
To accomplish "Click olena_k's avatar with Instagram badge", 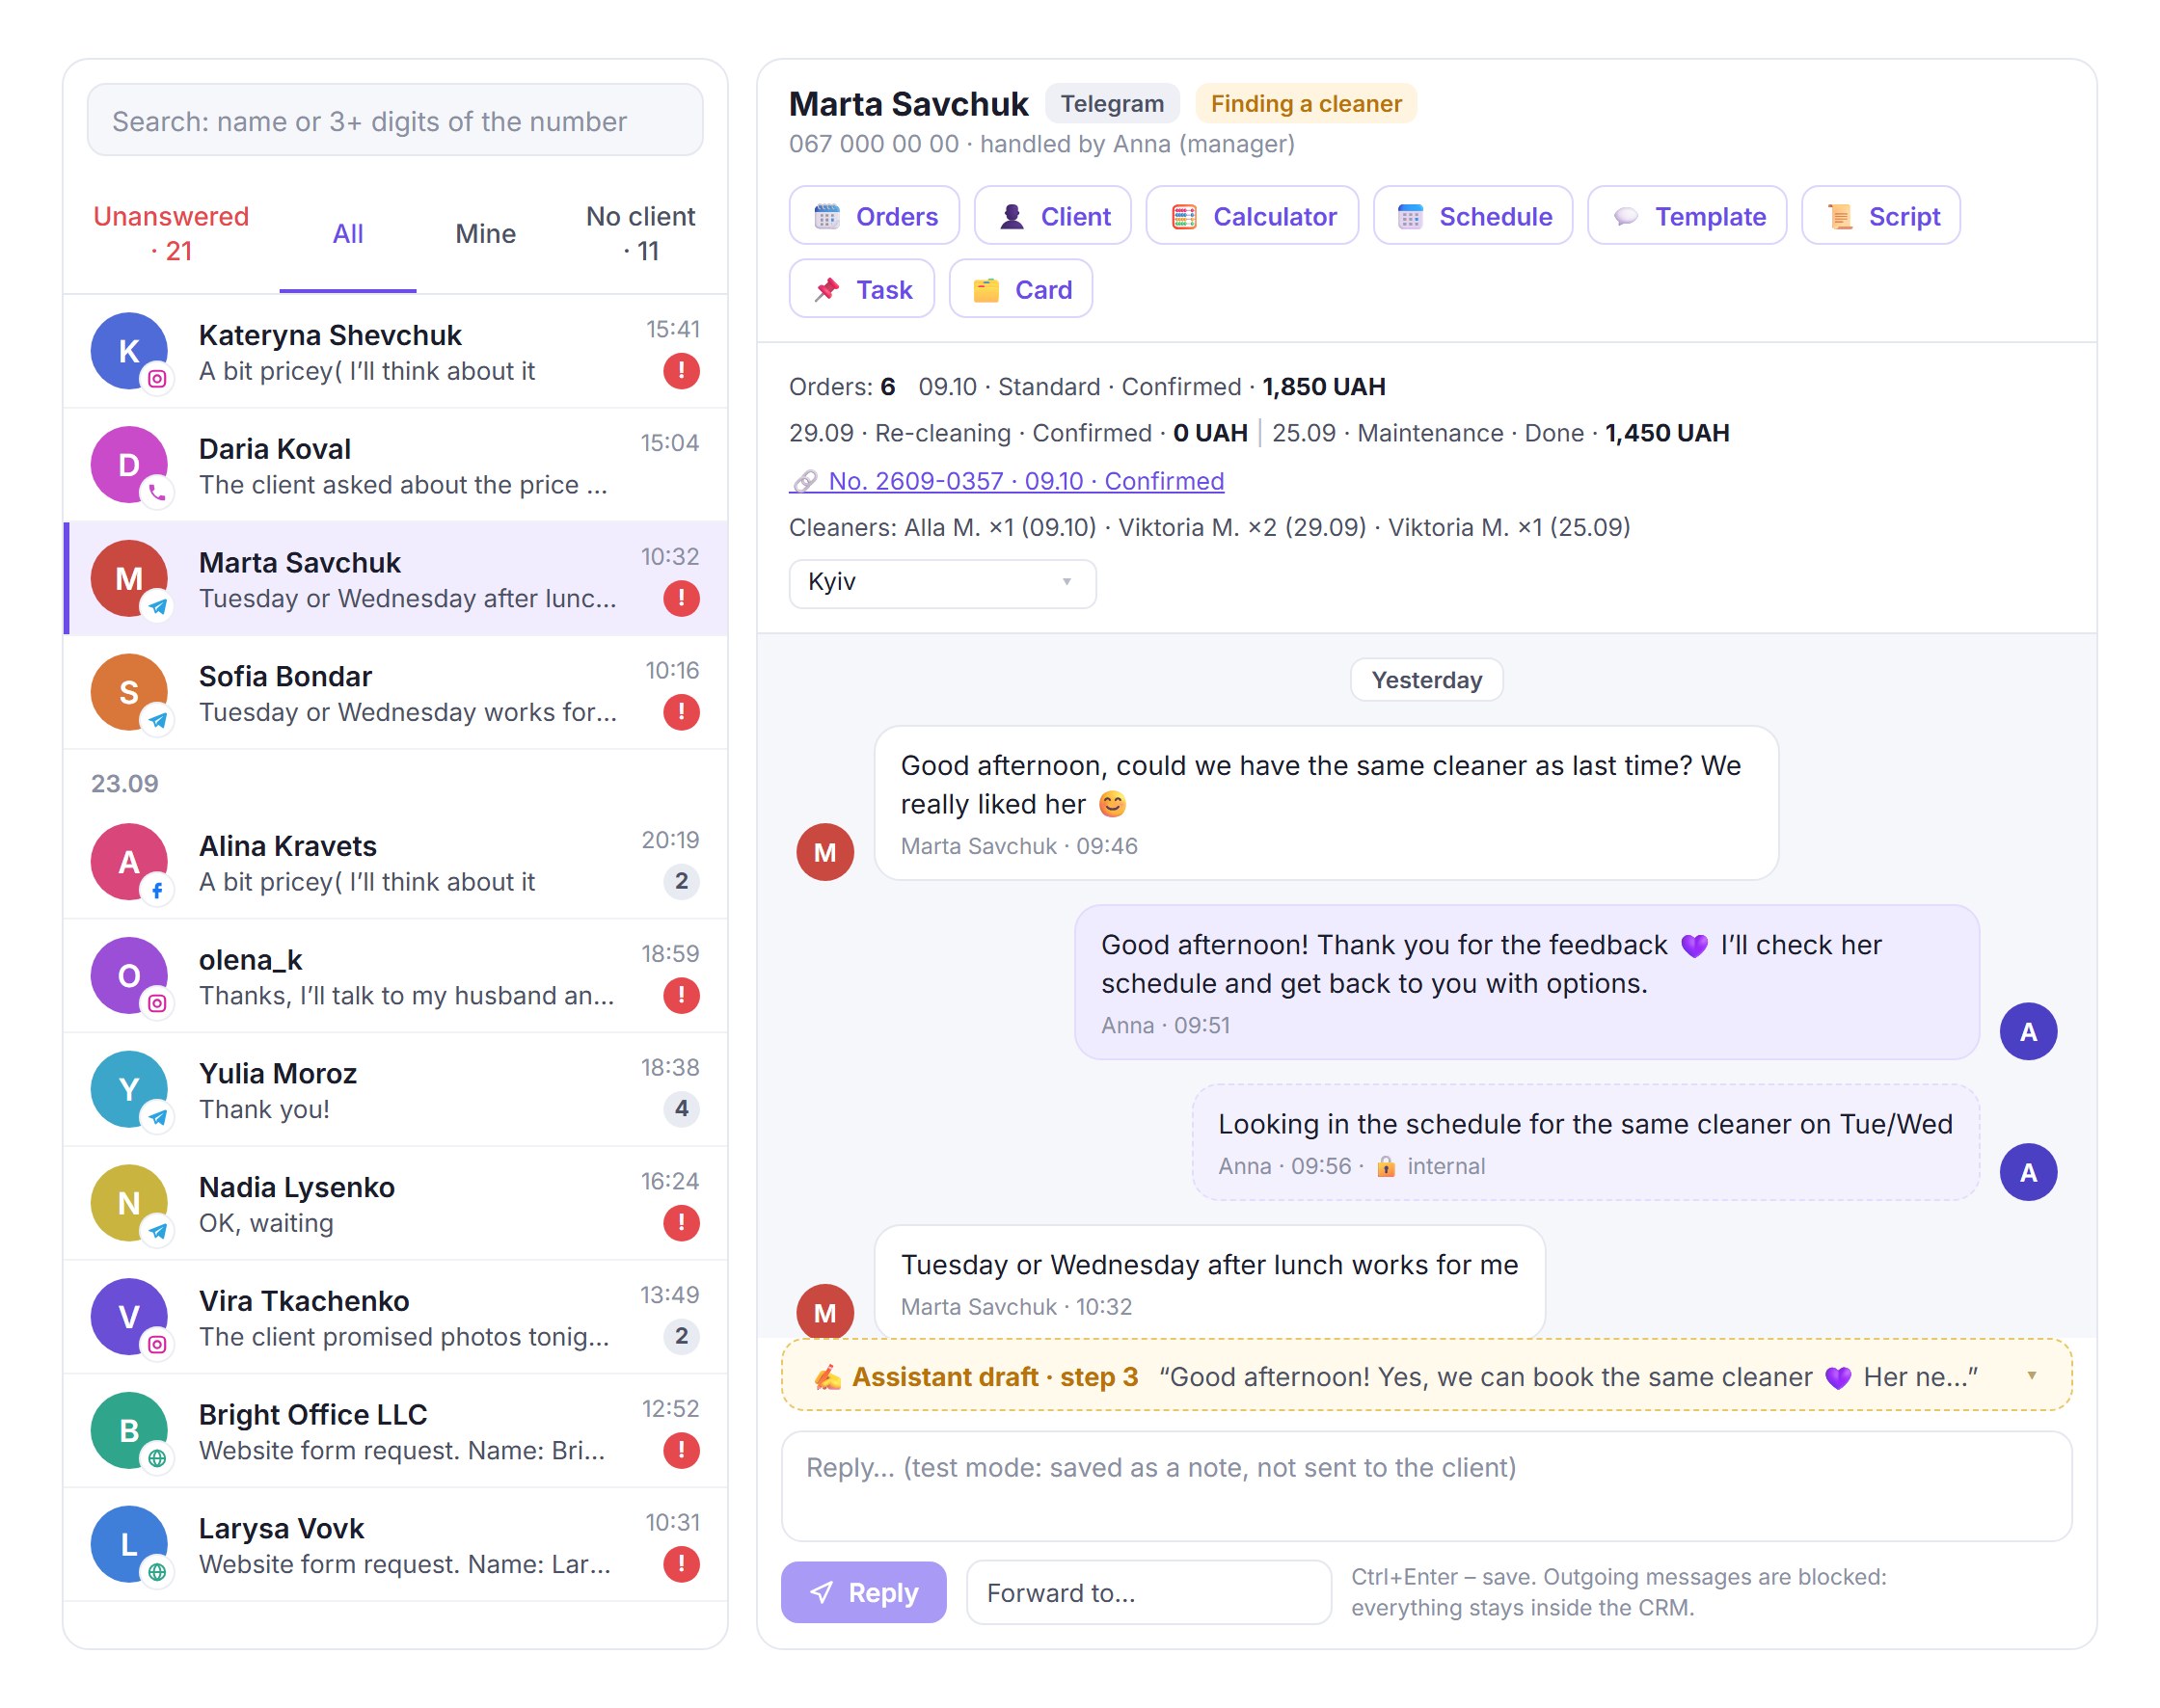I will (130, 976).
